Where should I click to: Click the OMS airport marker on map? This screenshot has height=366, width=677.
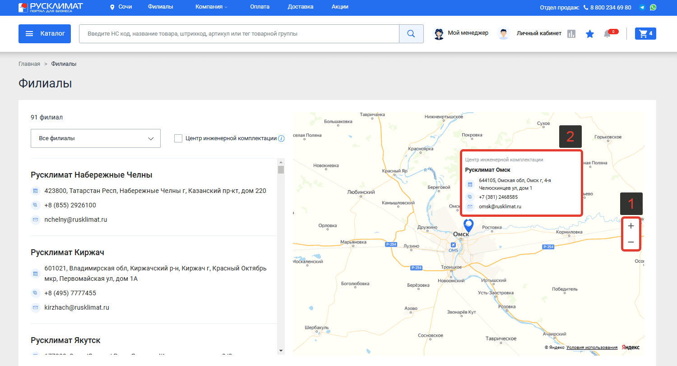[x=454, y=245]
